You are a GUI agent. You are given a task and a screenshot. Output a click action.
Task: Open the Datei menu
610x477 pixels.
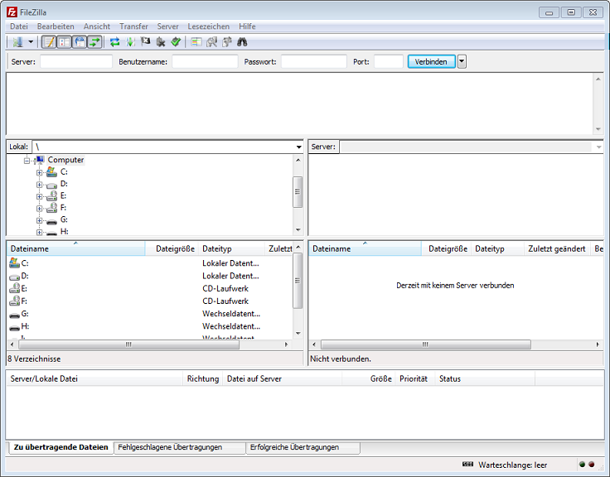(19, 26)
